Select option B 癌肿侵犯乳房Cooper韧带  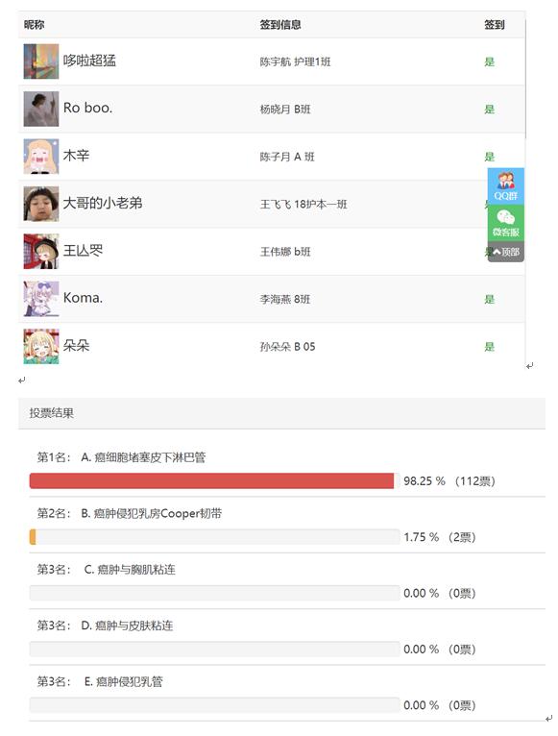pos(151,513)
